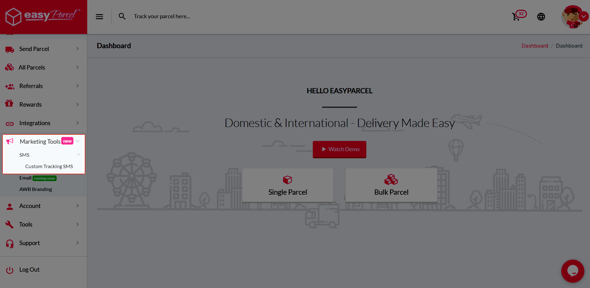Open the Send Parcel truck icon
590x288 pixels.
click(x=9, y=49)
